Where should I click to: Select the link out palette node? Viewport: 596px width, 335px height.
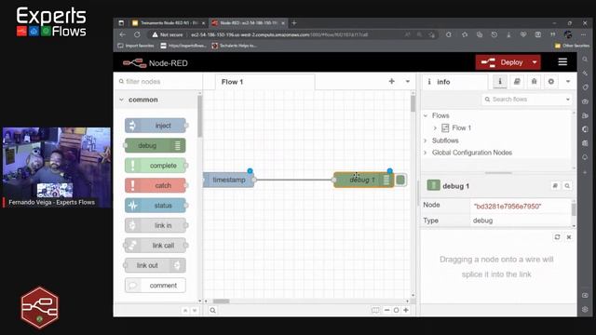[156, 265]
